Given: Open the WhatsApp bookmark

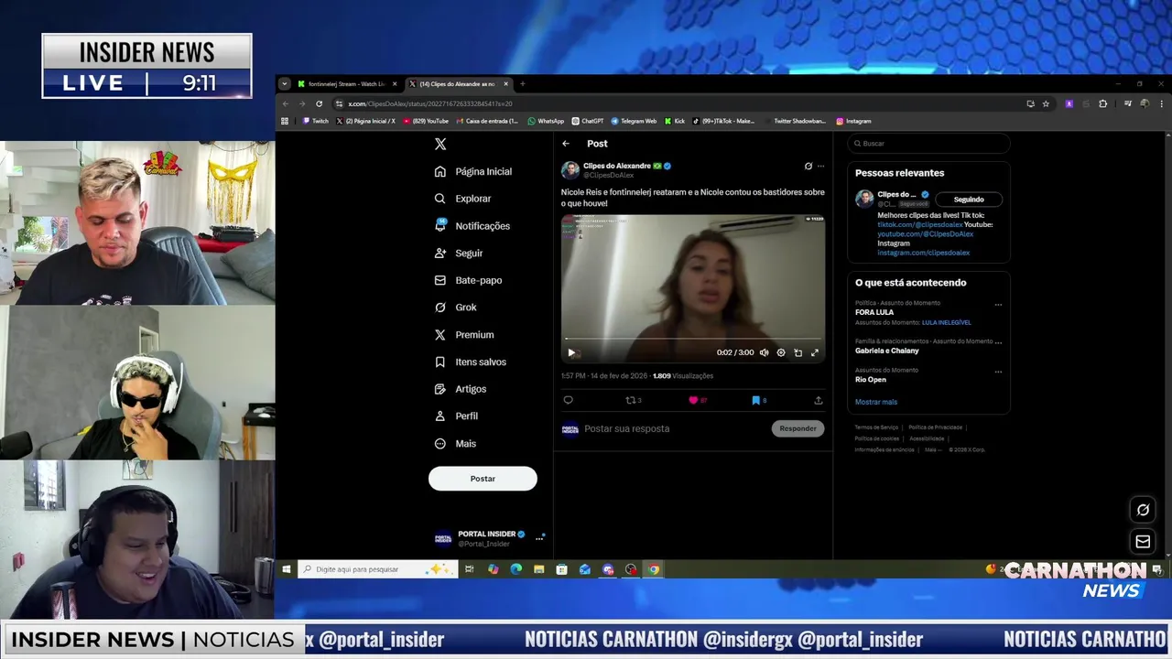Looking at the screenshot, I should pos(546,121).
